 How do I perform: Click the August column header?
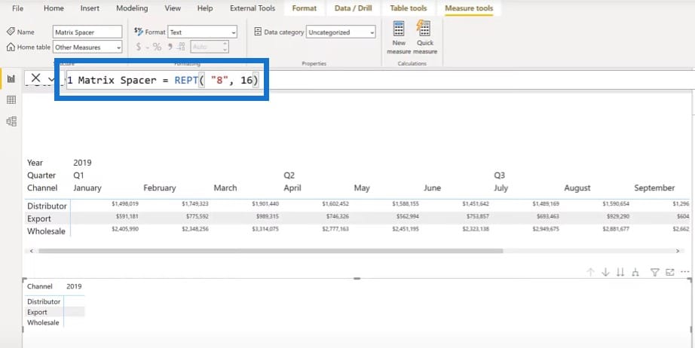coord(577,188)
